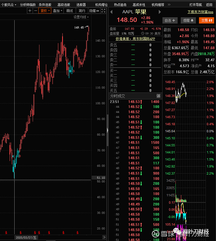This screenshot has width=216, height=241.
Task: Open 条件选股 menu
Action: [x=45, y=5]
